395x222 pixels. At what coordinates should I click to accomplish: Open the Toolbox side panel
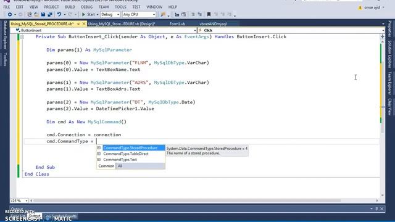tap(5, 59)
